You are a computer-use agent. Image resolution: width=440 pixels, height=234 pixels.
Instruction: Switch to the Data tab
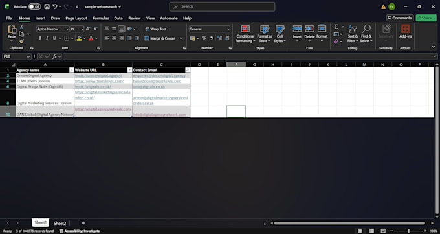pyautogui.click(x=118, y=18)
